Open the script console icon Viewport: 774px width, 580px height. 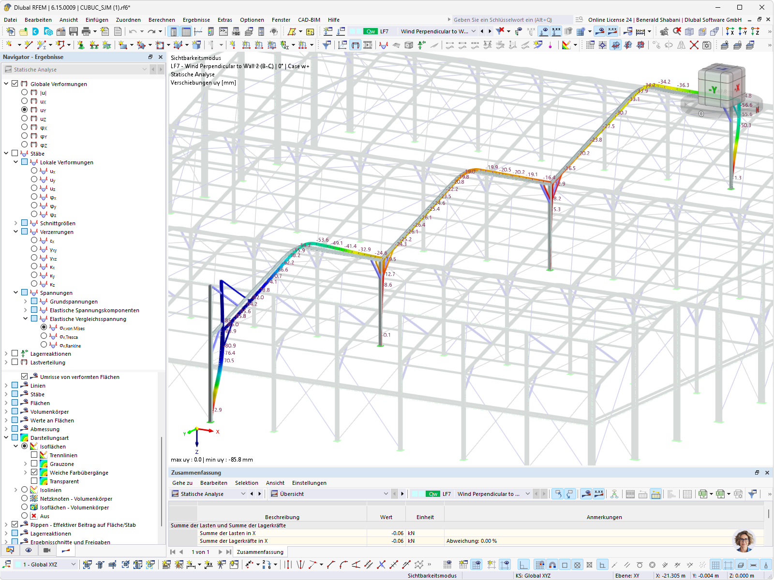coord(223,31)
